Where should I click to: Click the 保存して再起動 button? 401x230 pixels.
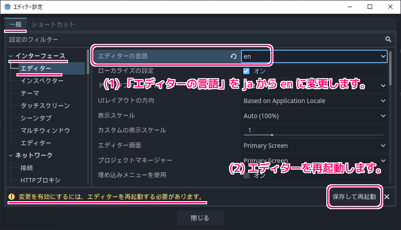point(354,197)
